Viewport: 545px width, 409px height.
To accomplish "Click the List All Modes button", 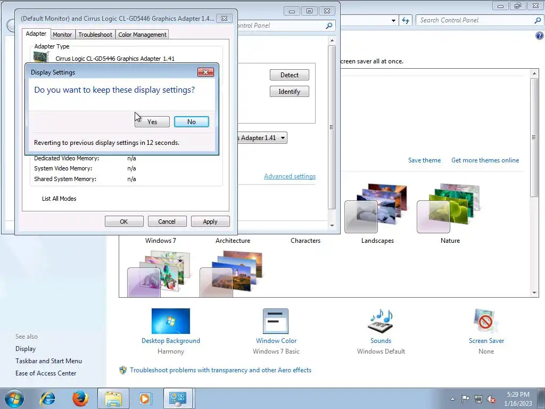I will click(59, 199).
